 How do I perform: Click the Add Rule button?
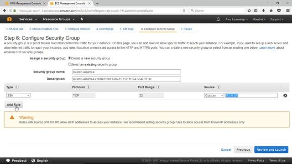14,104
